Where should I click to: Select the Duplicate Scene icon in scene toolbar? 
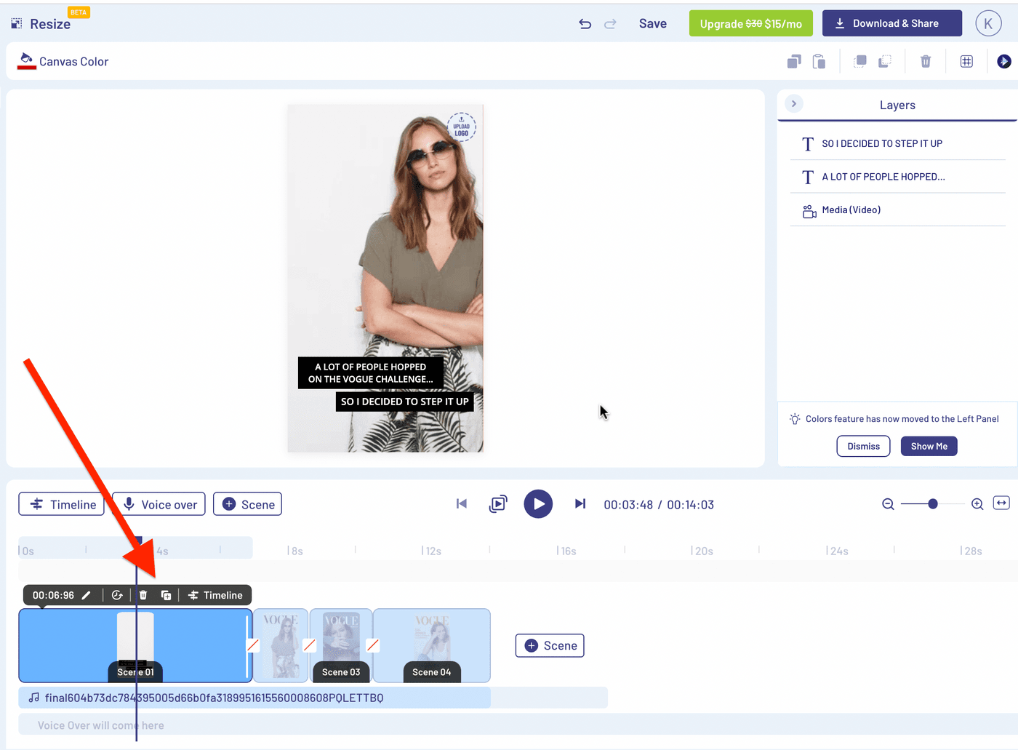click(x=166, y=594)
